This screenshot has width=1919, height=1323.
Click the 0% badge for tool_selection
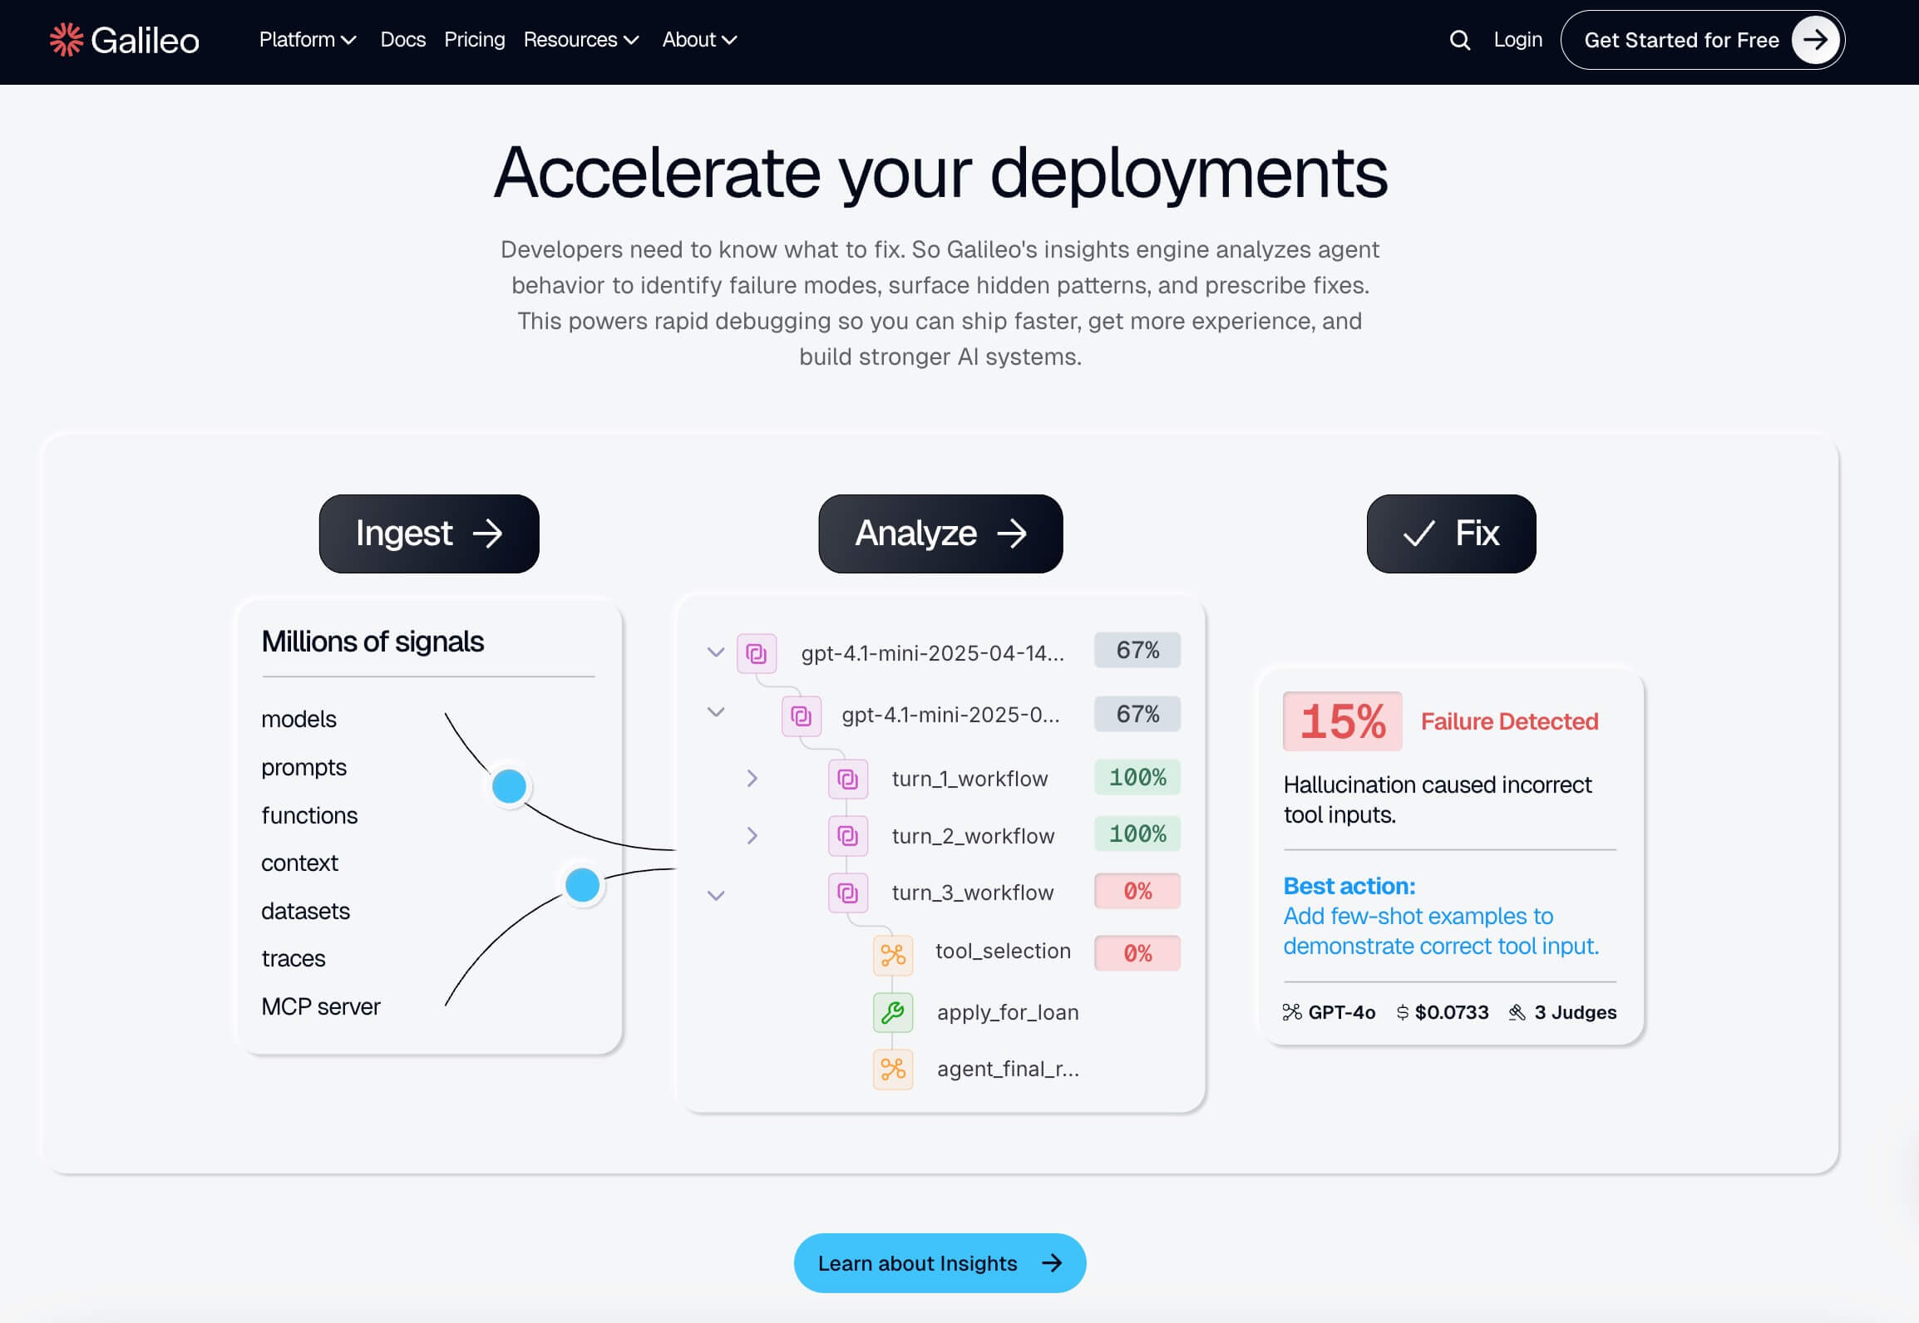[x=1137, y=953]
